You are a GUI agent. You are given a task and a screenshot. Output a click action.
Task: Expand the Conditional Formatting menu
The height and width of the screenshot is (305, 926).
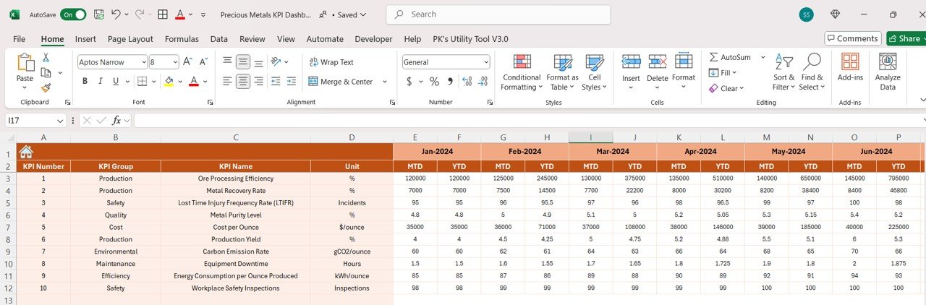click(x=522, y=72)
